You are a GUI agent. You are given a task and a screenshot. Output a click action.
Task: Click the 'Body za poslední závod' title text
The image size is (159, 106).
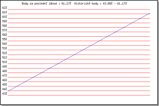tap(39, 3)
